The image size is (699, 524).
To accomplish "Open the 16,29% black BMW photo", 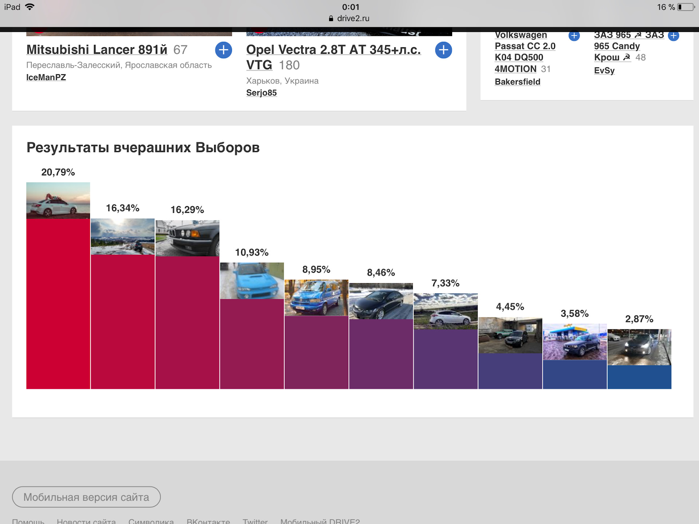I will pos(187,238).
